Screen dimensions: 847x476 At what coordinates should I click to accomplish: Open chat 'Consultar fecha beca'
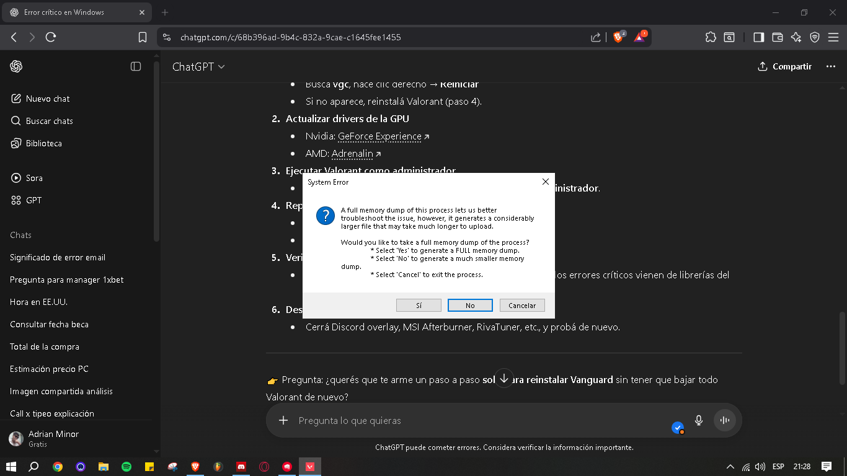coord(49,324)
